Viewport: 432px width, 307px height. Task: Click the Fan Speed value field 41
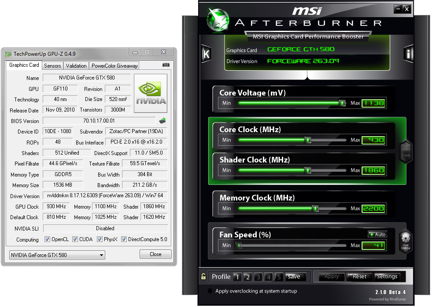(373, 245)
